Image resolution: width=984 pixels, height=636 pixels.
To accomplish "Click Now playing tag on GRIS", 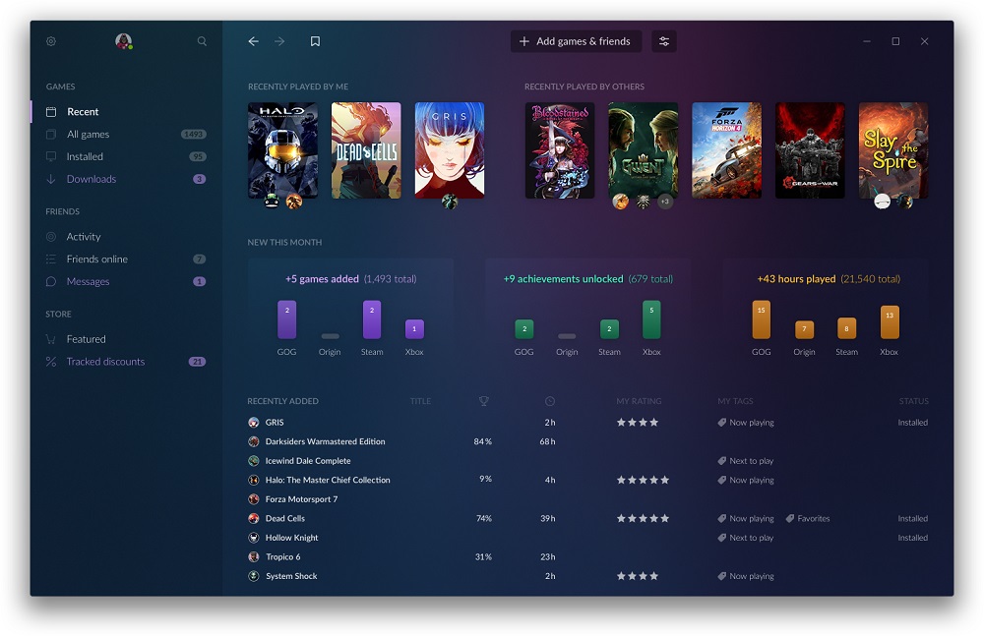I will (746, 423).
